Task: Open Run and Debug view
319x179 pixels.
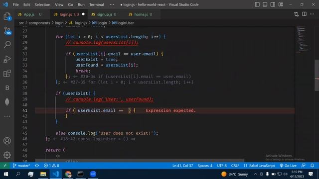Action: click(x=7, y=59)
